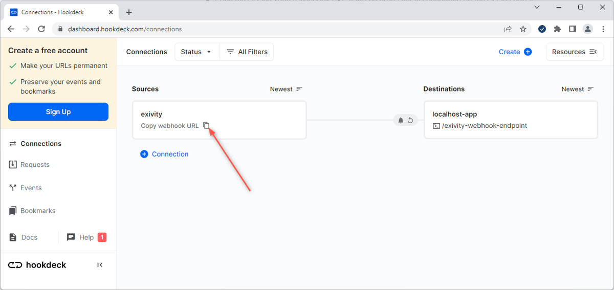The image size is (614, 290).
Task: Click the Newest label above Destinations
Action: pos(573,89)
